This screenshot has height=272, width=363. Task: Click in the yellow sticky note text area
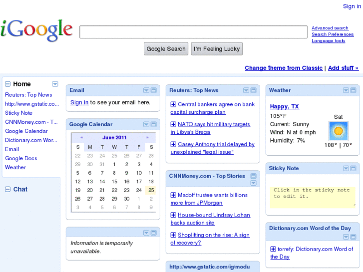tap(313, 198)
